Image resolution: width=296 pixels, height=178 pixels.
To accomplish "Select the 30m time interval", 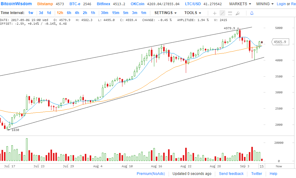I will pos(104,13).
